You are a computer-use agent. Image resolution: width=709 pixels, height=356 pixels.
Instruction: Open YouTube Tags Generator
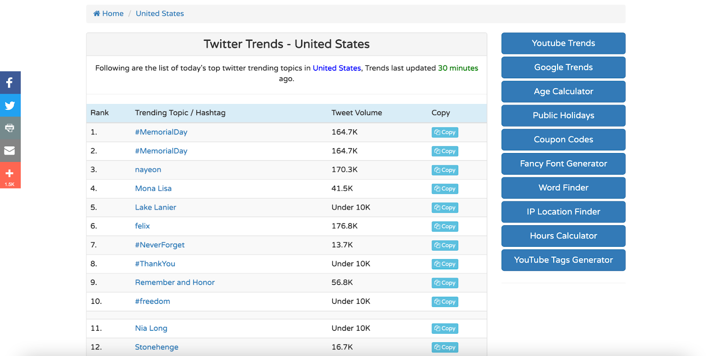click(x=563, y=260)
